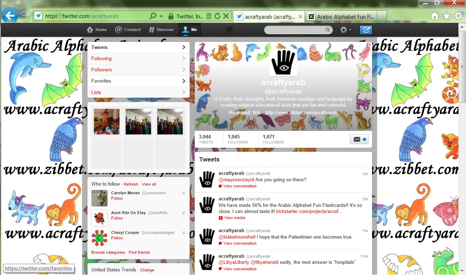Screen dimensions: 466x275
Task: Change United States Trends location
Action: [x=147, y=270]
